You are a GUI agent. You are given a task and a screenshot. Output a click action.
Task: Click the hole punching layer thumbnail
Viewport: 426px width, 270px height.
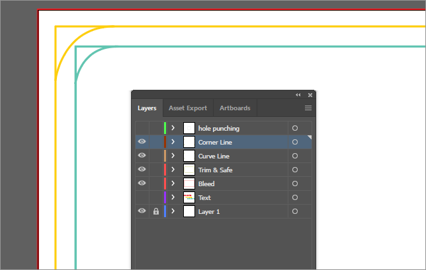(x=189, y=128)
